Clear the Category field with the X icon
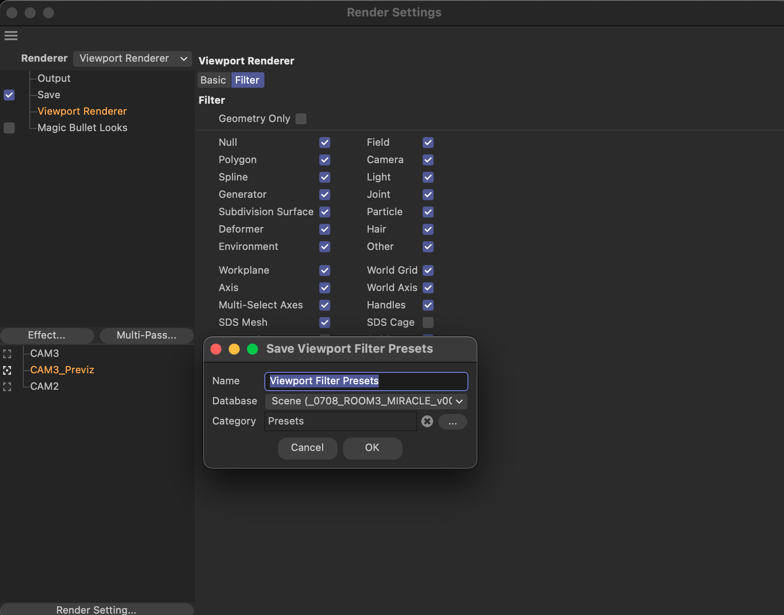Screen dimensions: 784x615 [427, 421]
